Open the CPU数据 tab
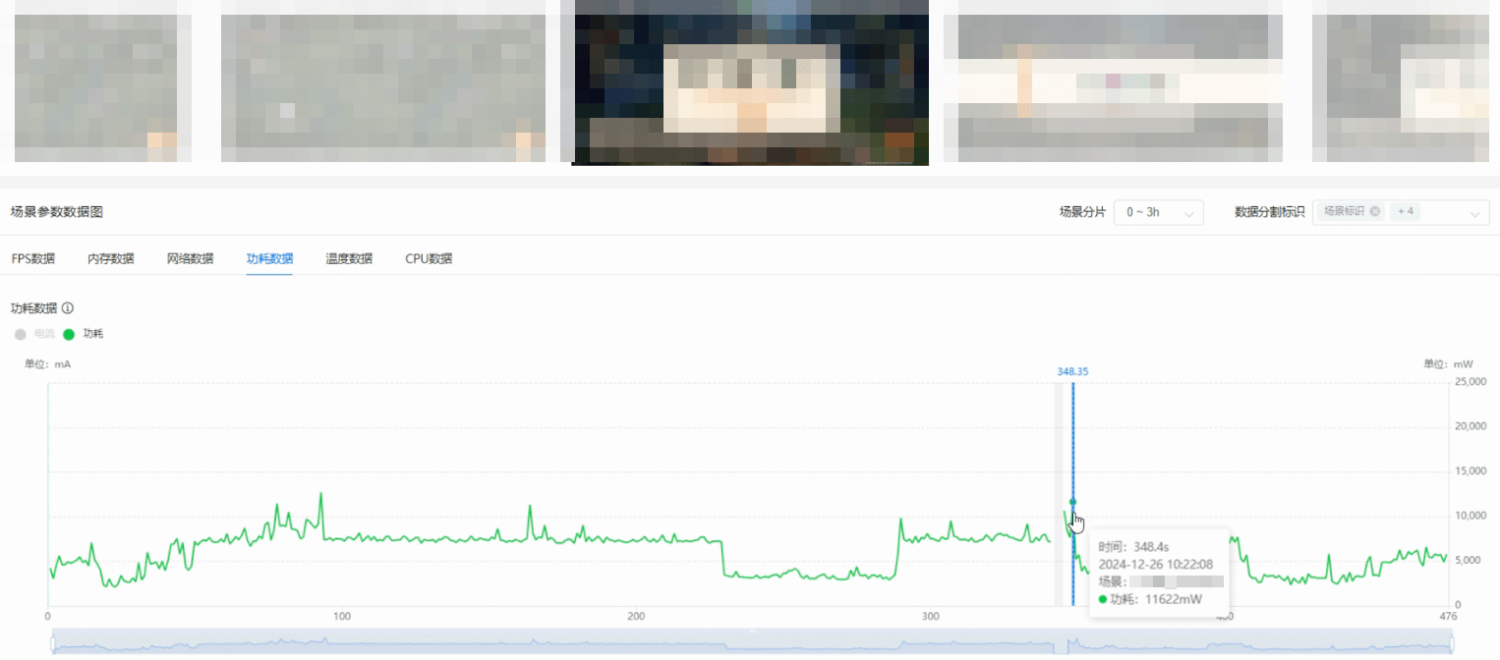Screen dimensions: 1500x660 [429, 259]
